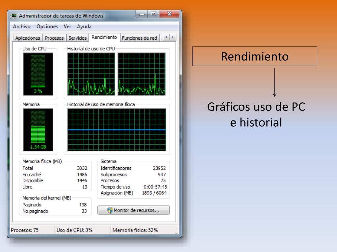Viewport: 337px width, 252px height.
Task: Click the Subprocesos value 937
Action: (x=162, y=175)
